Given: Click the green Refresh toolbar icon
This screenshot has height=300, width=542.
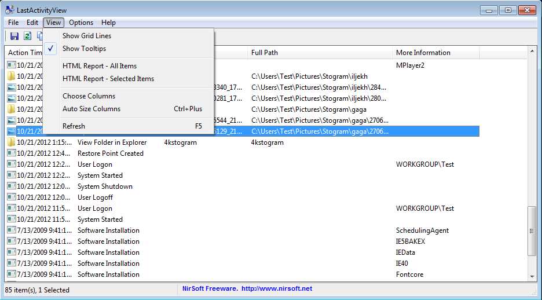Looking at the screenshot, I should click(x=27, y=36).
